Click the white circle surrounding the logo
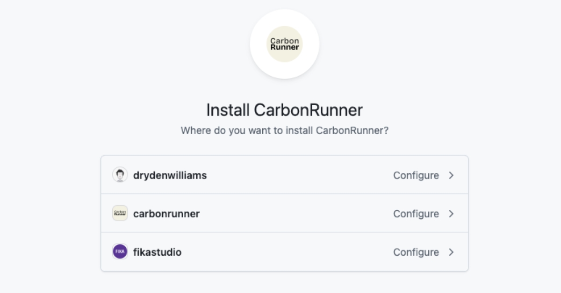The width and height of the screenshot is (561, 293). coord(284,70)
